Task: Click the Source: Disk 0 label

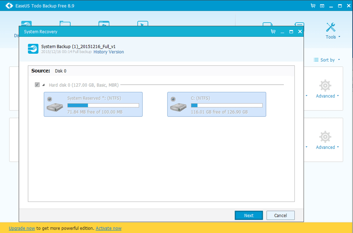Action: pyautogui.click(x=49, y=71)
